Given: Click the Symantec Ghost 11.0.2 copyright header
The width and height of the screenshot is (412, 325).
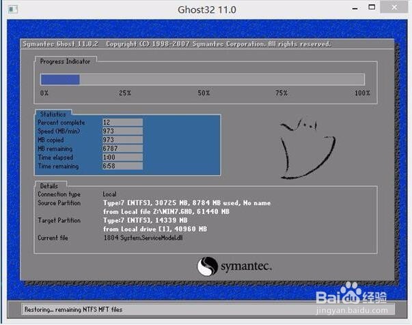Looking at the screenshot, I should point(176,44).
